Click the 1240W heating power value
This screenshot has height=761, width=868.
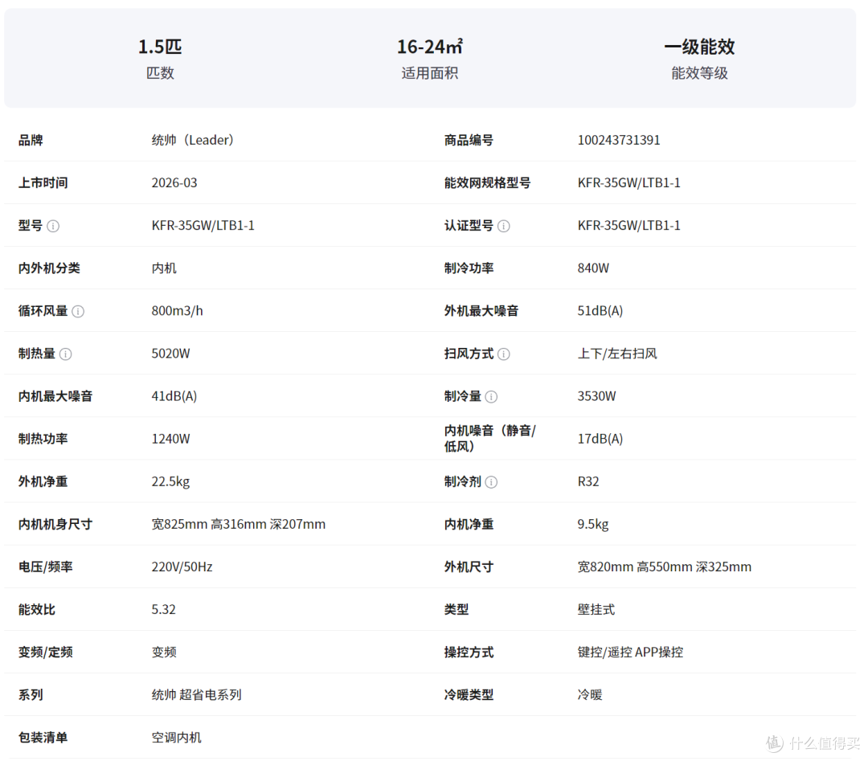pyautogui.click(x=170, y=438)
